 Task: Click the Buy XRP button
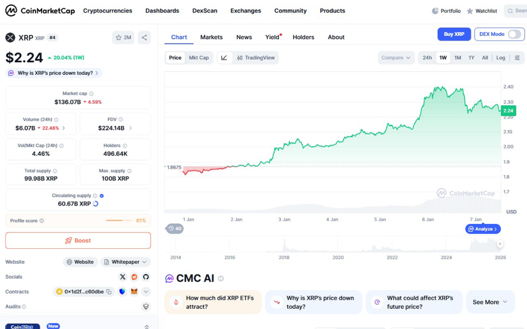coord(454,34)
